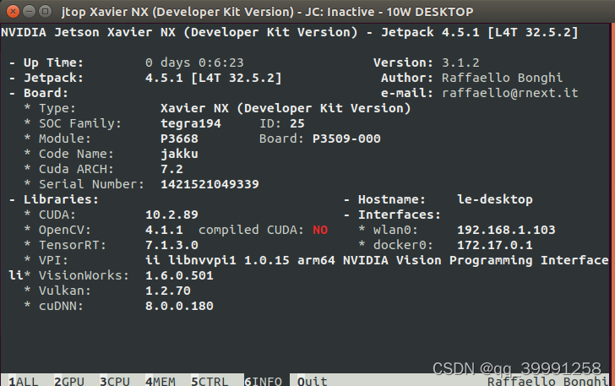The height and width of the screenshot is (386, 615).
Task: Click Vulkan version 1.2.70
Action: [x=168, y=291]
